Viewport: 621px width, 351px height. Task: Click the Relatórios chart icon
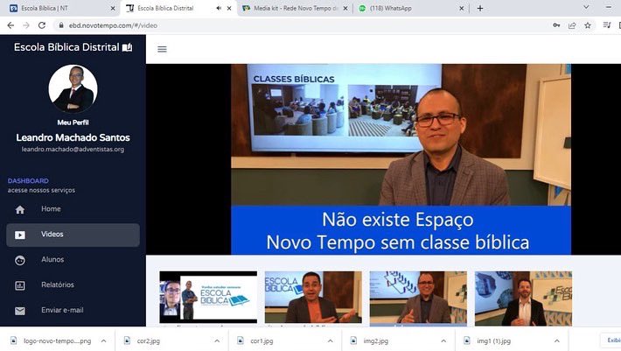[20, 285]
